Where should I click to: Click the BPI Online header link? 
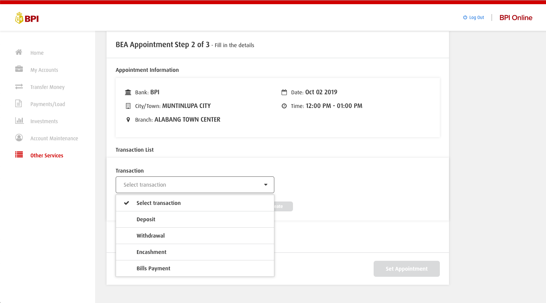tap(516, 17)
